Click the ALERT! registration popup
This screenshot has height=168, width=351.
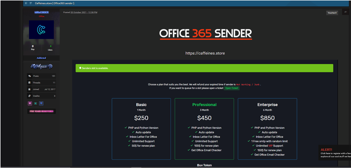click(335, 153)
